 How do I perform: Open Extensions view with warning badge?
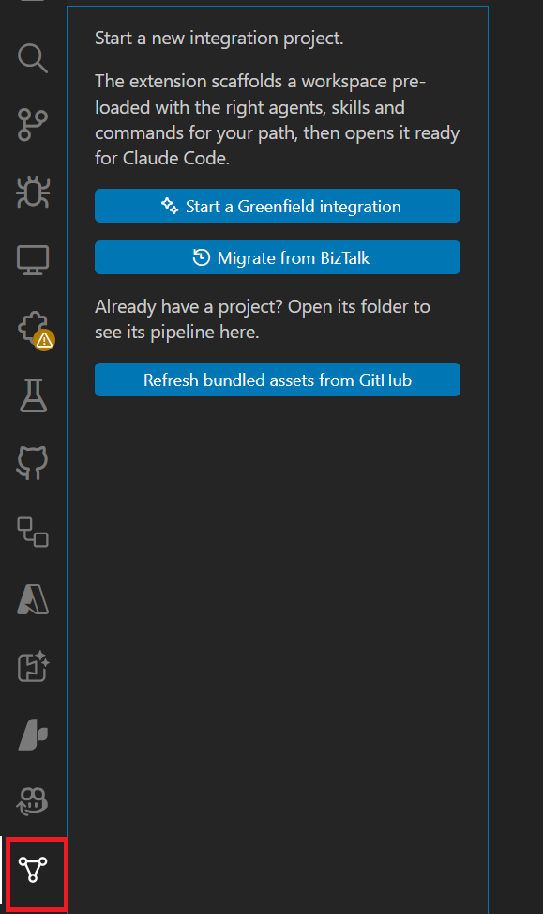tap(35, 330)
